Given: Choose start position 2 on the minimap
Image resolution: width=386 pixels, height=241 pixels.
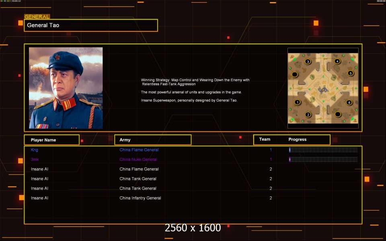Looking at the screenshot, I should [x=308, y=114].
